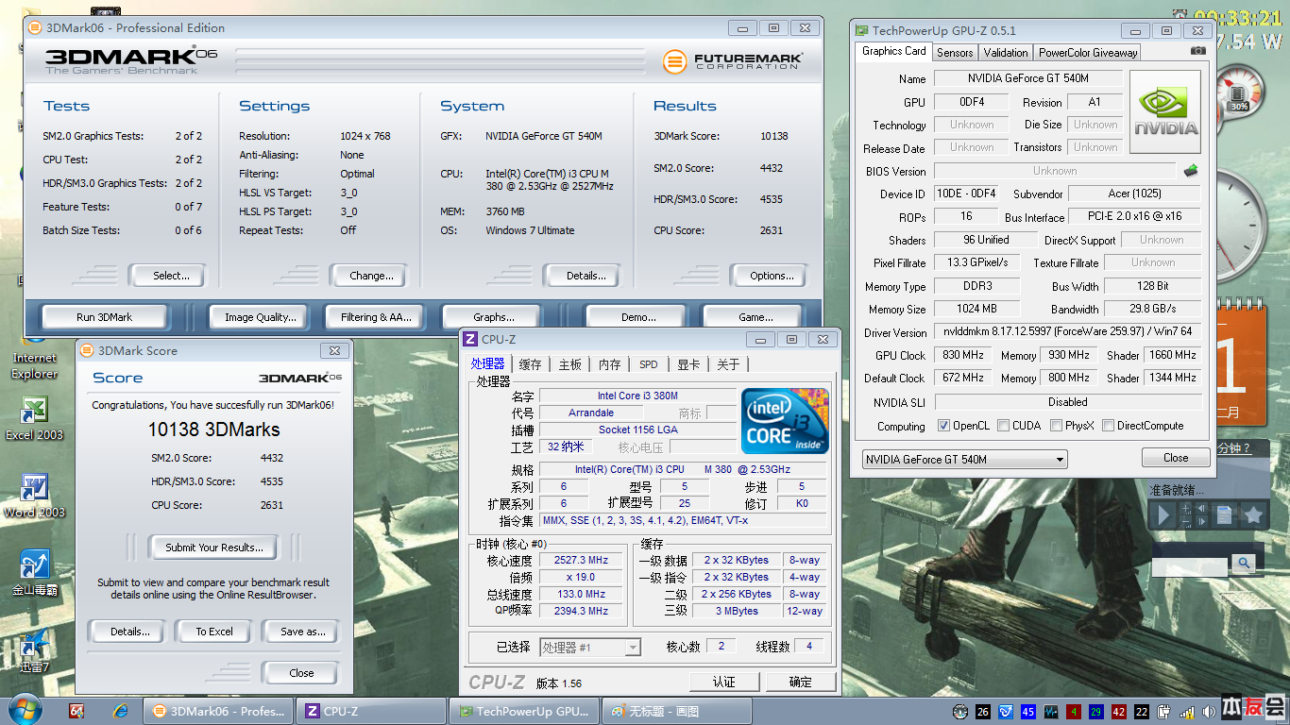Open the Word 2003 desktop icon

point(35,496)
